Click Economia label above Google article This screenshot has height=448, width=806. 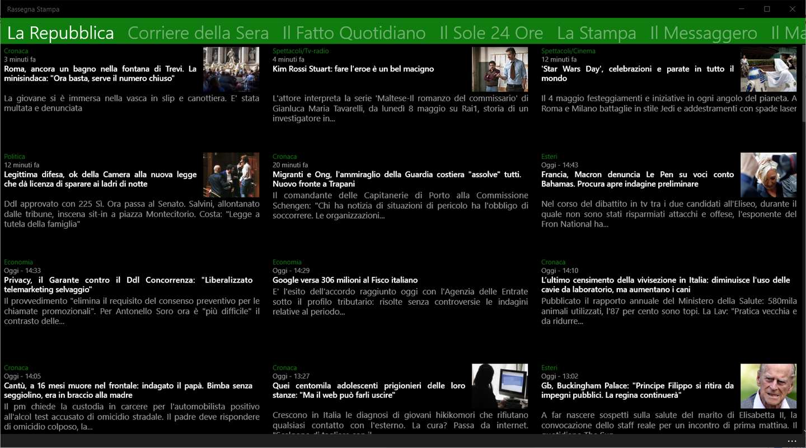[287, 262]
